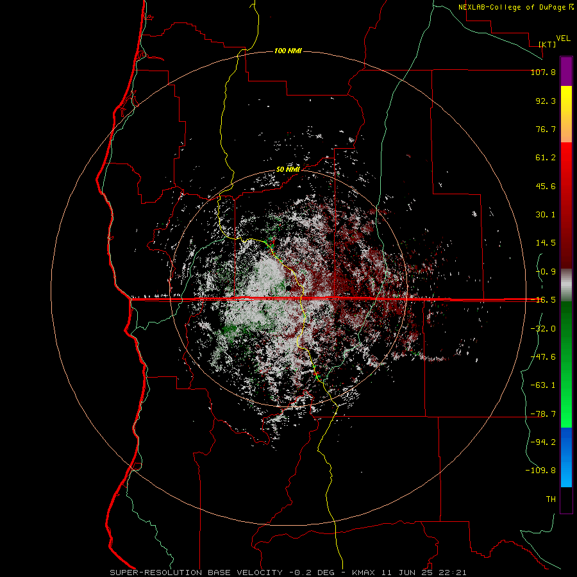Click the 76.7 value on velocity scale

[x=546, y=129]
